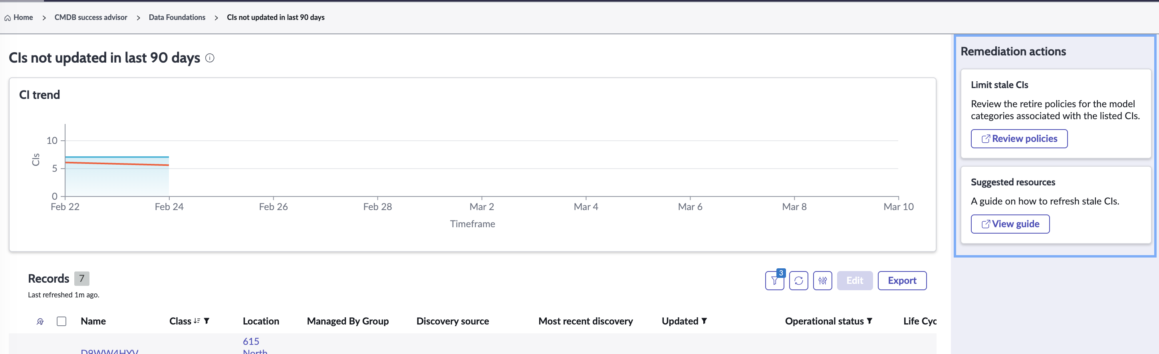The width and height of the screenshot is (1159, 354).
Task: Open the list column settings icon
Action: click(x=822, y=281)
